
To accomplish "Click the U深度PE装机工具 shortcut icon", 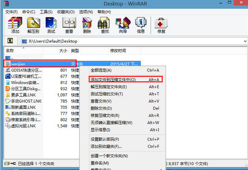I will [x=8, y=76].
